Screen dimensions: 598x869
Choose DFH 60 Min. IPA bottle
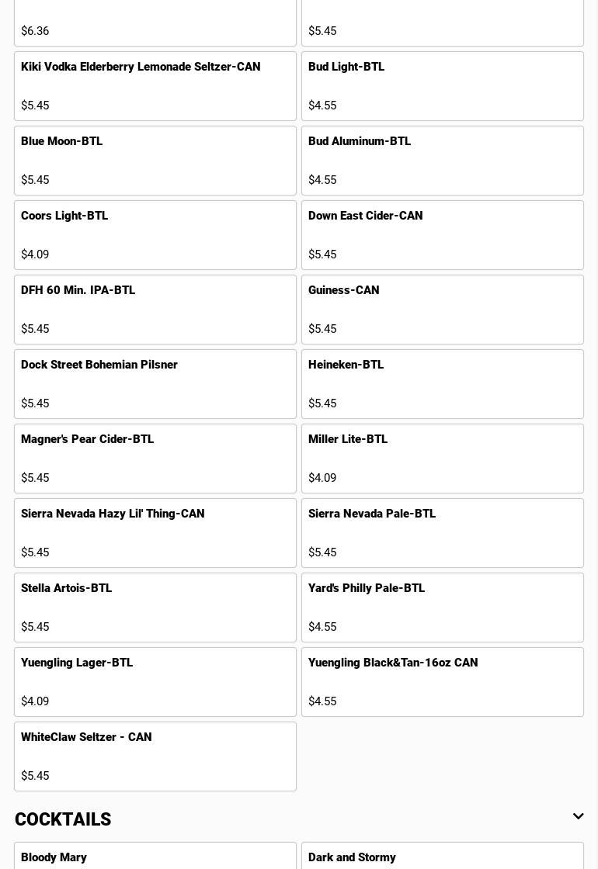[155, 310]
